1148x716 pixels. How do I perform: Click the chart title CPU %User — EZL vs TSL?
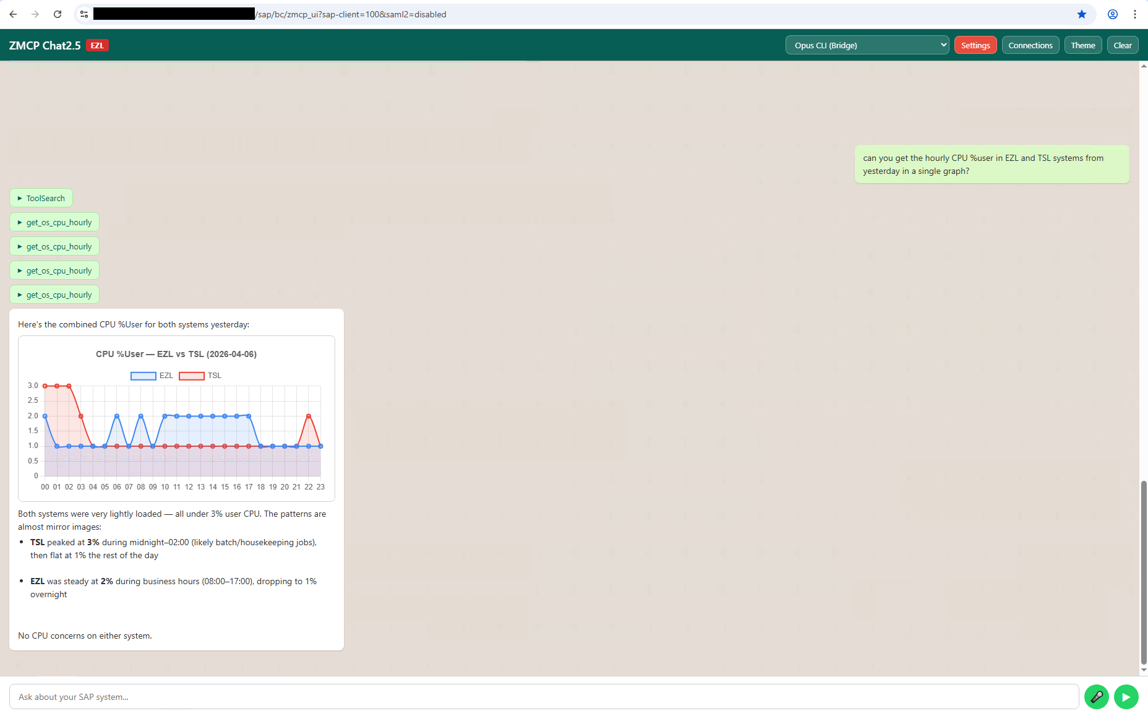[176, 354]
